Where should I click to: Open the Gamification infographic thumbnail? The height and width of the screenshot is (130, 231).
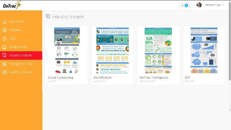[x=112, y=50]
